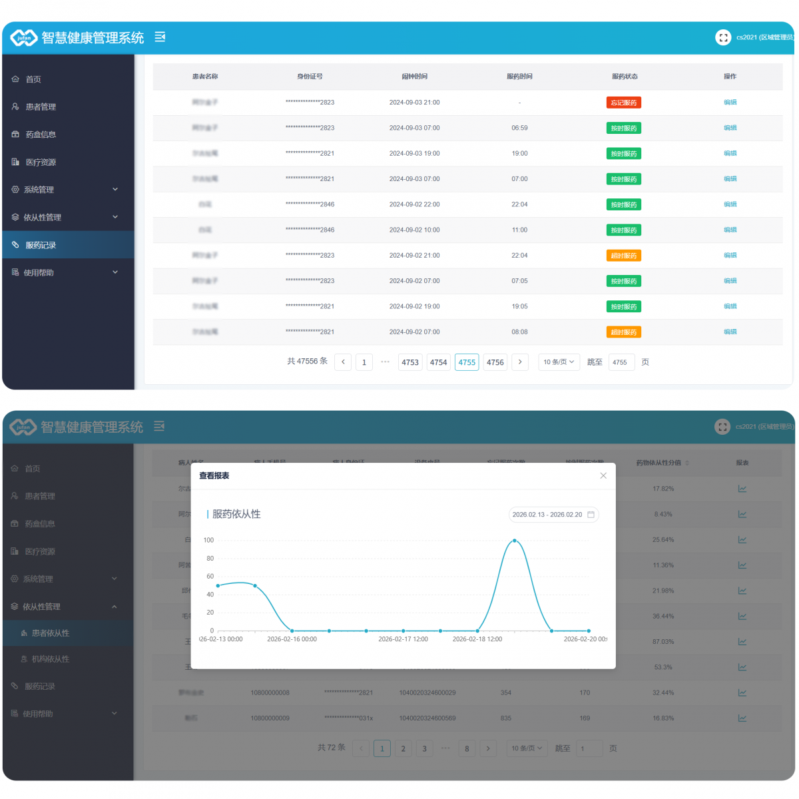
Task: Click the sidebar collapse icon in top header
Action: coord(160,37)
